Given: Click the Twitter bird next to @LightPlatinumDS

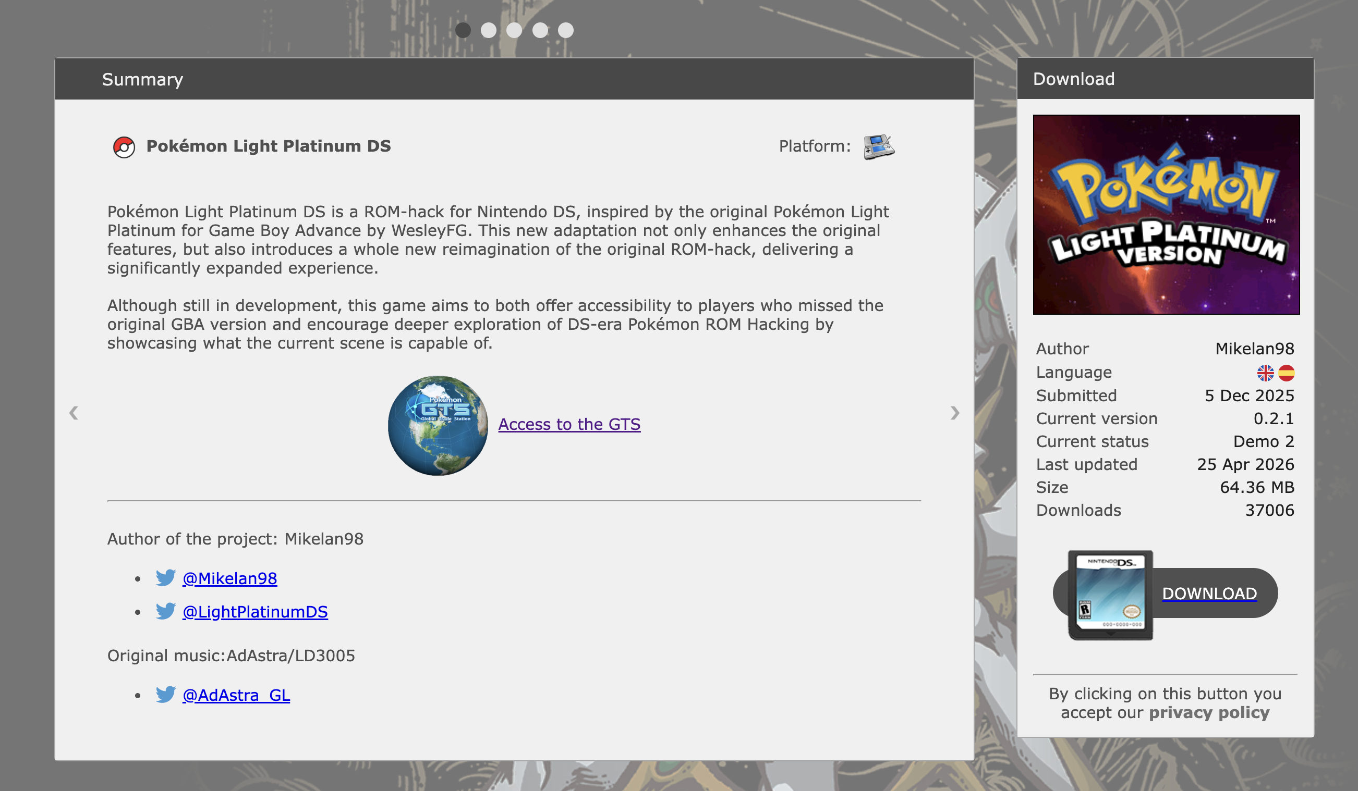Looking at the screenshot, I should tap(165, 611).
